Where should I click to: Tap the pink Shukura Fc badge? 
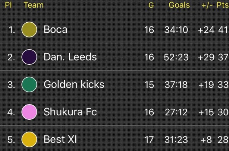29,112
